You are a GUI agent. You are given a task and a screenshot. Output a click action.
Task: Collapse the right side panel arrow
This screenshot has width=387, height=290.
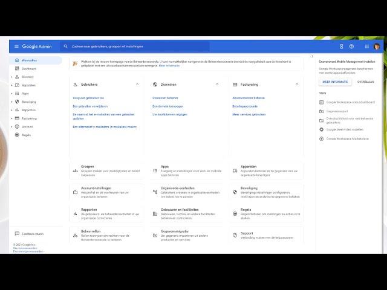(312, 56)
